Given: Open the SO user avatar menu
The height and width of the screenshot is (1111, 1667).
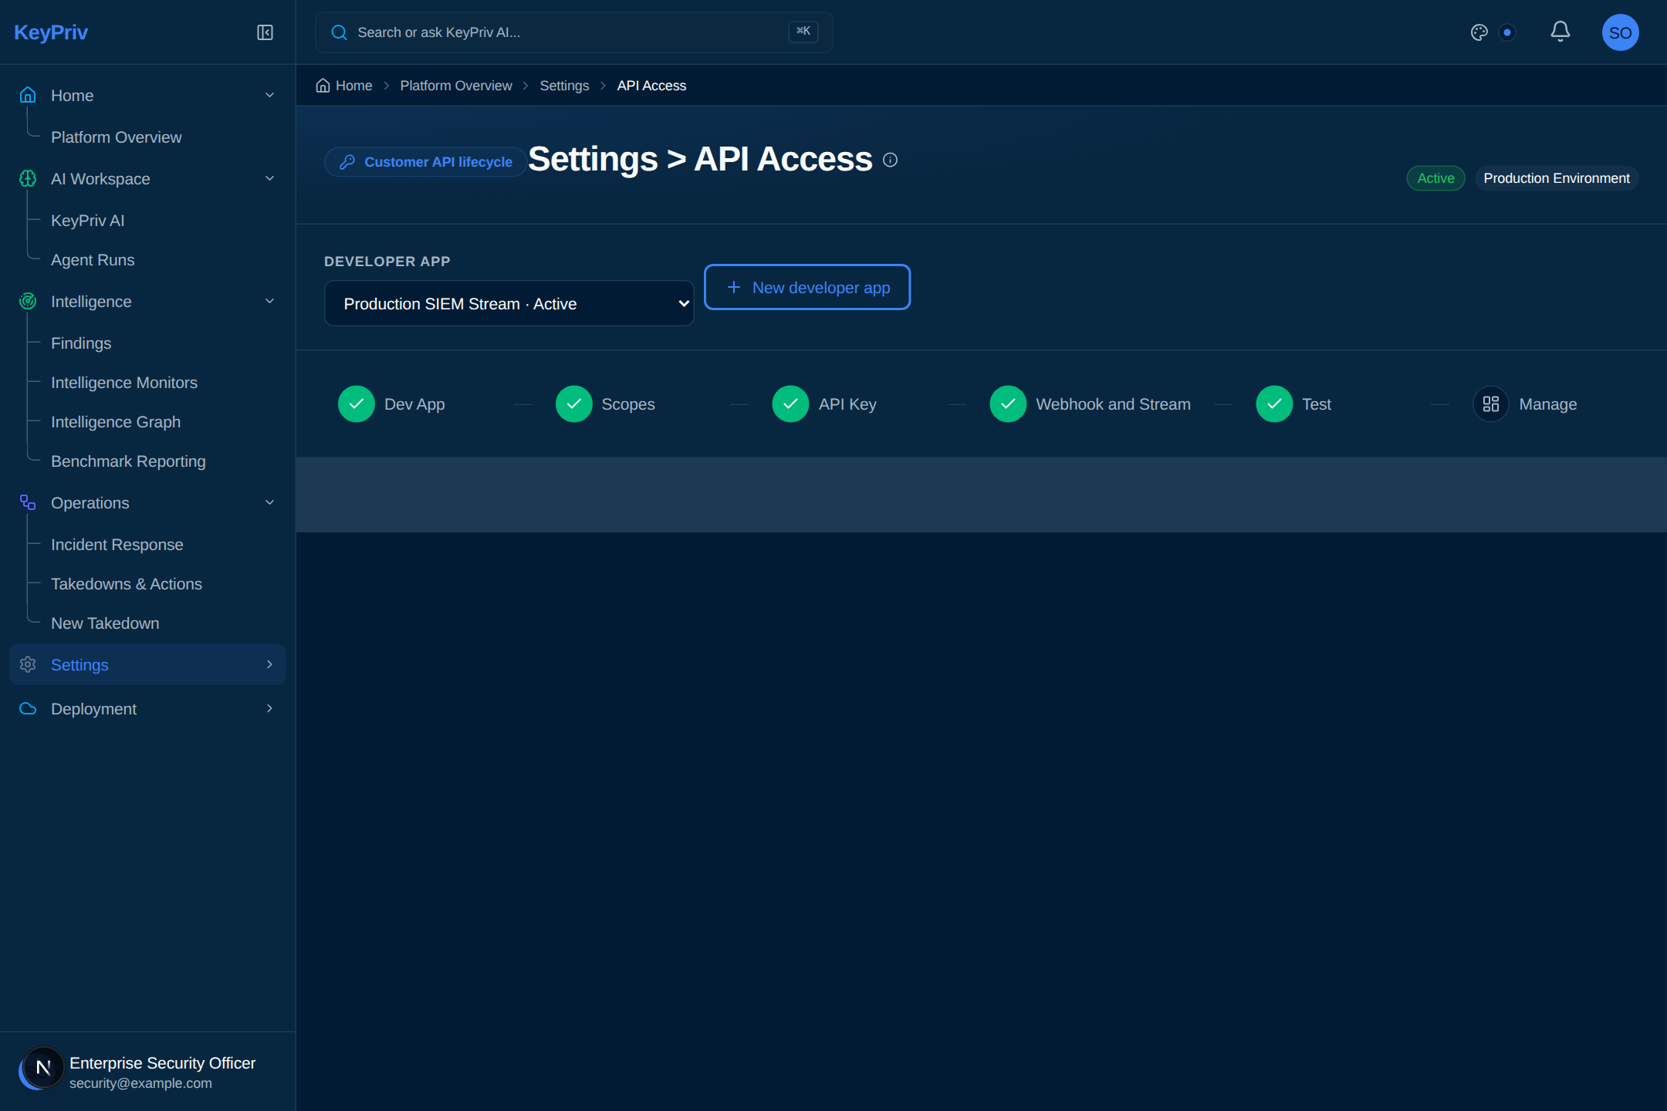Looking at the screenshot, I should pyautogui.click(x=1620, y=32).
